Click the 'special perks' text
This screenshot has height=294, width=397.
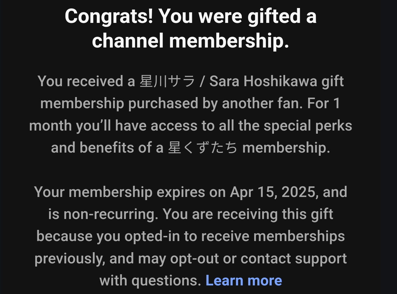[x=308, y=126]
